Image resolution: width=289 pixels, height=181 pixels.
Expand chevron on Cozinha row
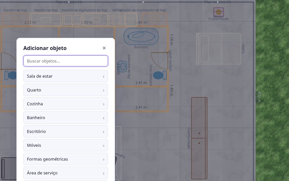pyautogui.click(x=103, y=104)
